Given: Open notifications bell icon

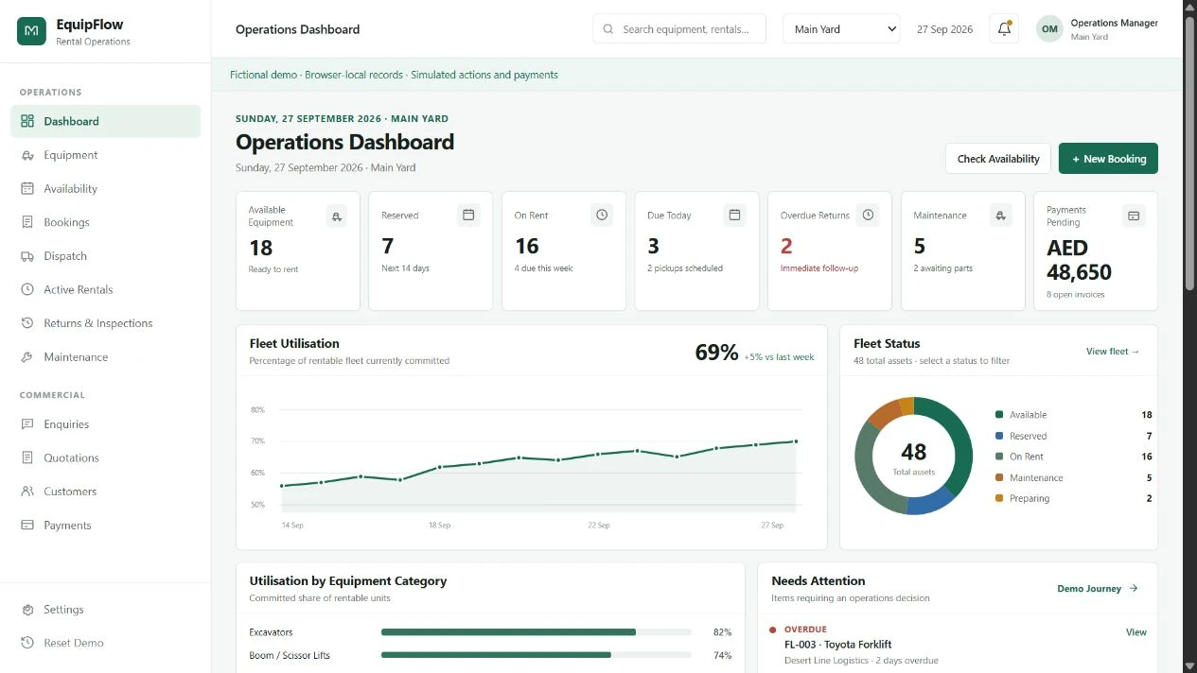Looking at the screenshot, I should click(1004, 29).
